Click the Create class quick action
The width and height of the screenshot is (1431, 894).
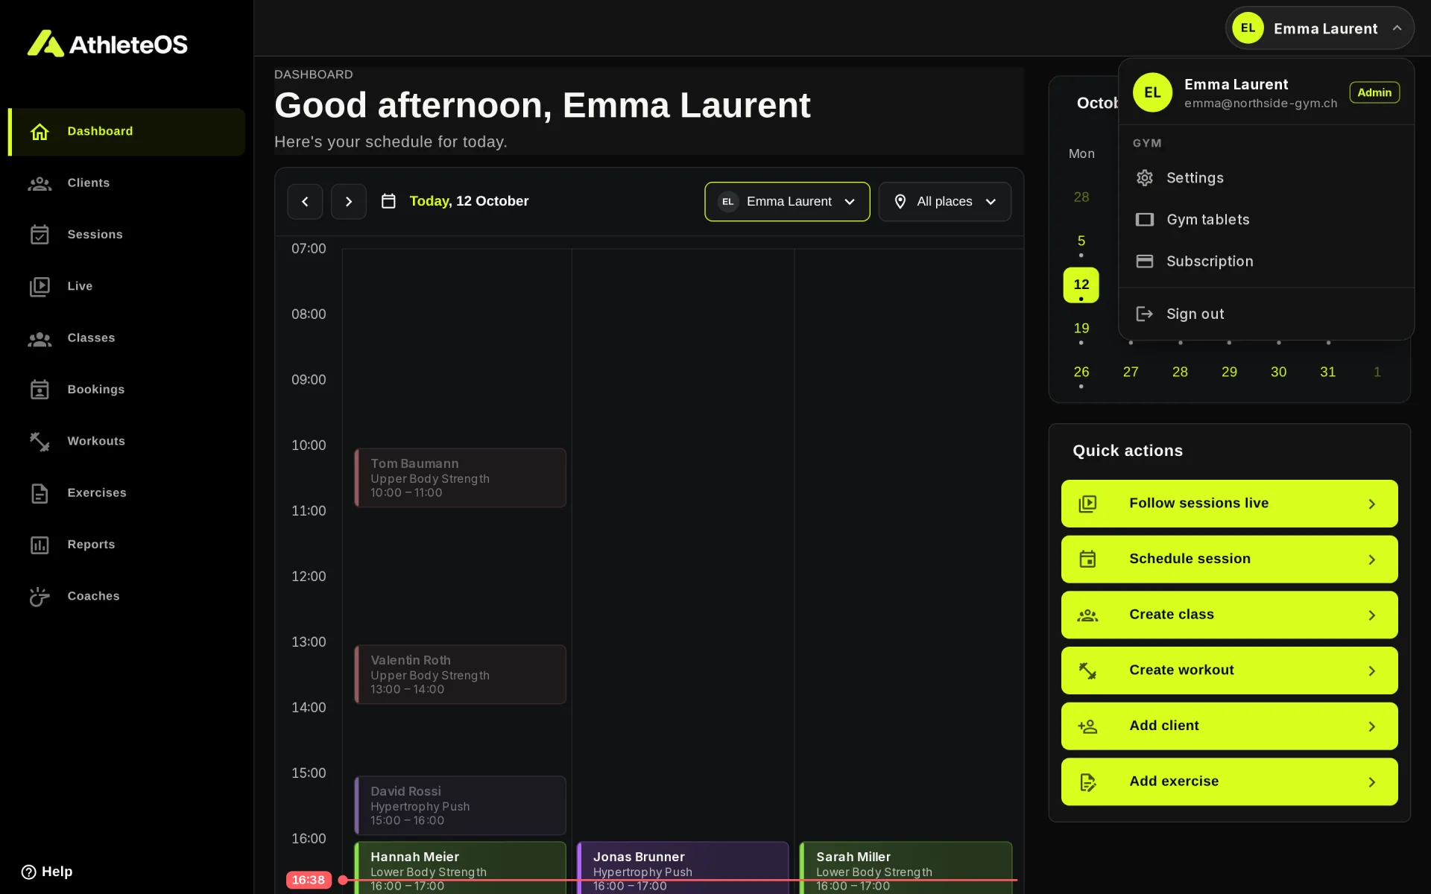[x=1229, y=615]
